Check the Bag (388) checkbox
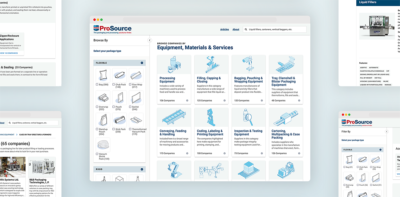Viewport: 400px width, 197px height. [97, 85]
